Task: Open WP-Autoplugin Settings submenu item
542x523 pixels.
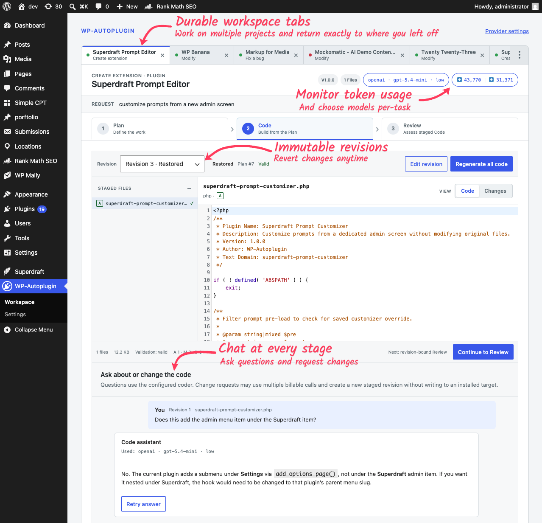Action: click(15, 315)
